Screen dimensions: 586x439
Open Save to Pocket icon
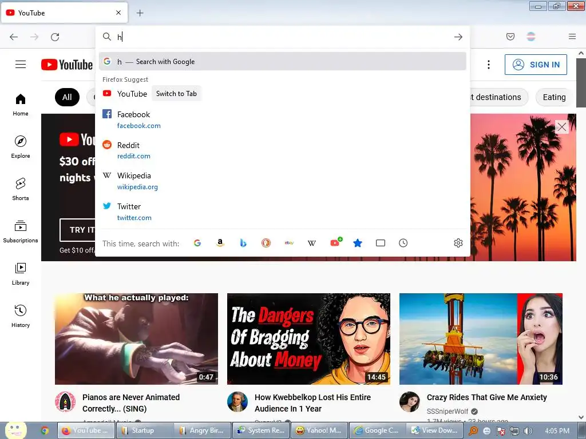click(510, 37)
